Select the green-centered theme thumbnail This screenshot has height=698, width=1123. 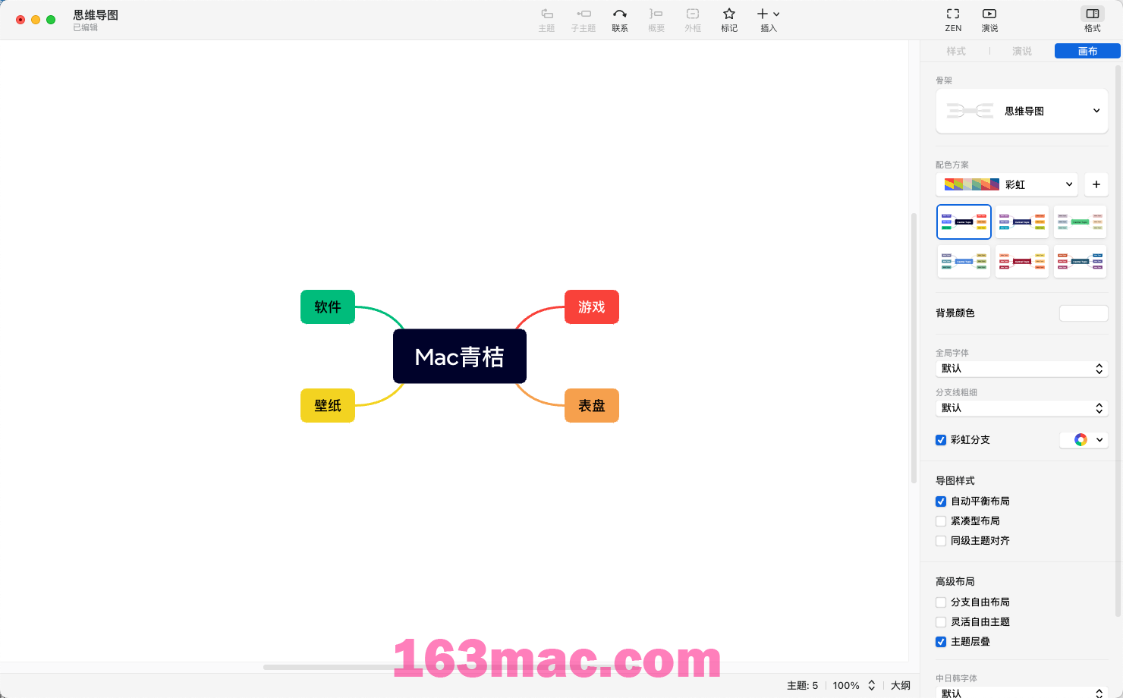coord(1080,222)
